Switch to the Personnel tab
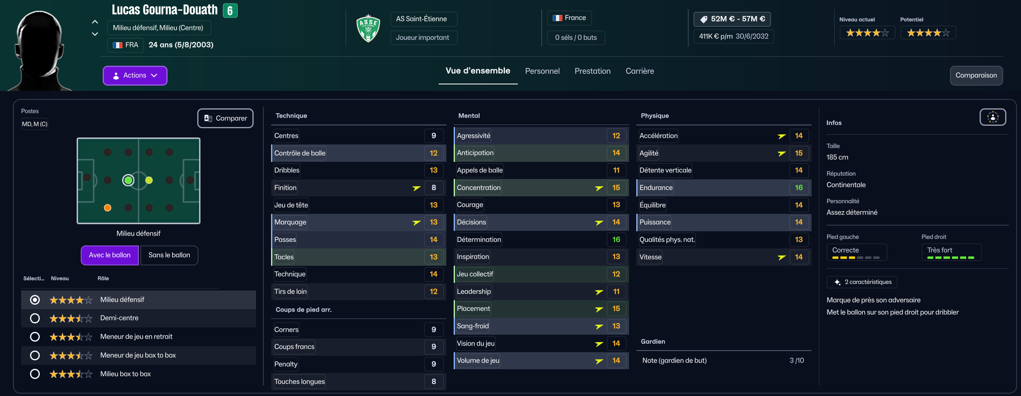The width and height of the screenshot is (1021, 396). click(542, 71)
